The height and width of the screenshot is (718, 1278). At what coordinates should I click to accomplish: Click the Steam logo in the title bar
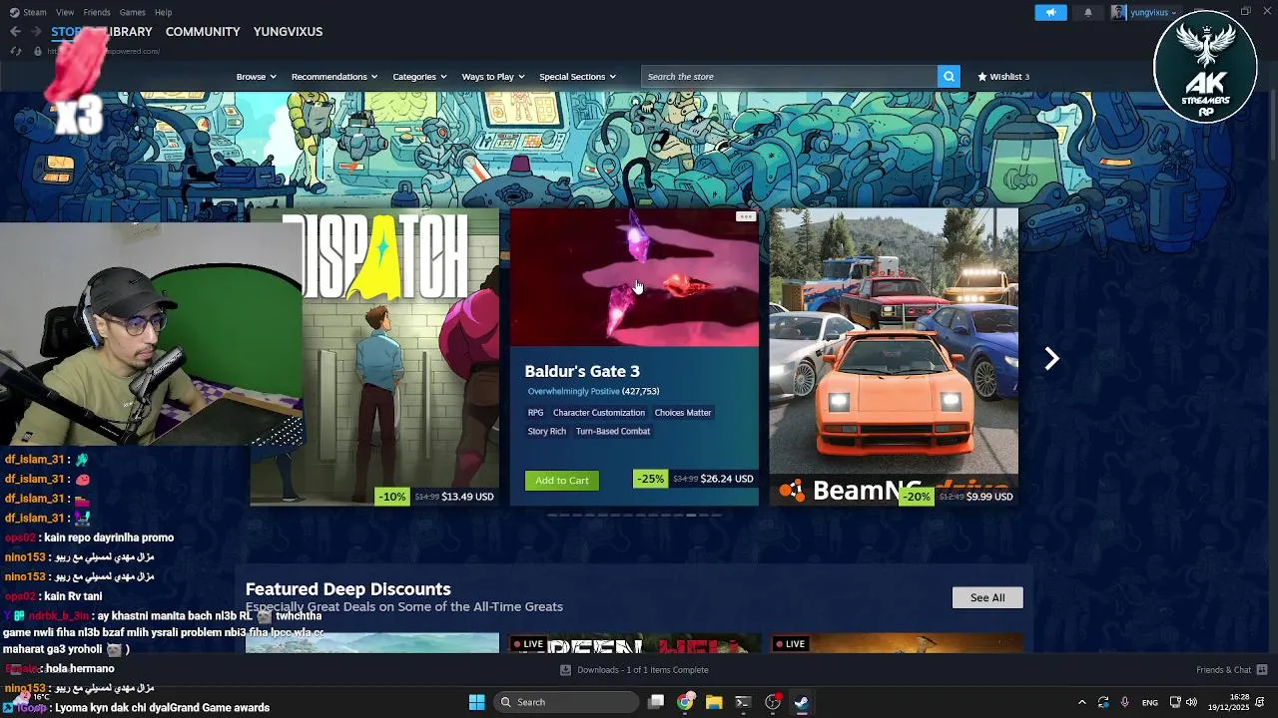[x=14, y=12]
